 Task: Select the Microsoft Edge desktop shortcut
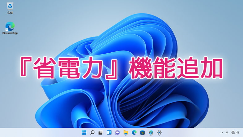pyautogui.click(x=10, y=28)
